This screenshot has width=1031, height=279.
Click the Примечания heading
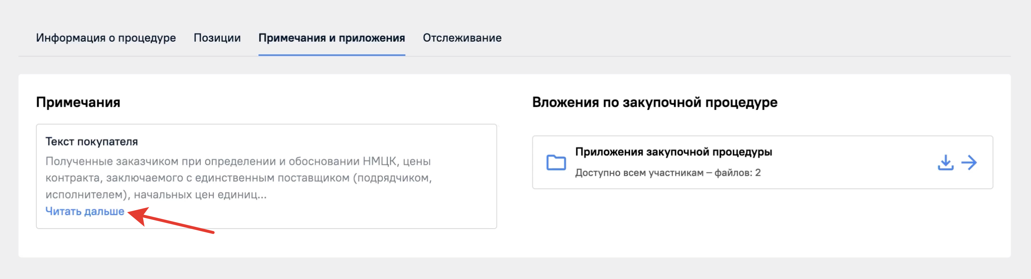click(78, 103)
